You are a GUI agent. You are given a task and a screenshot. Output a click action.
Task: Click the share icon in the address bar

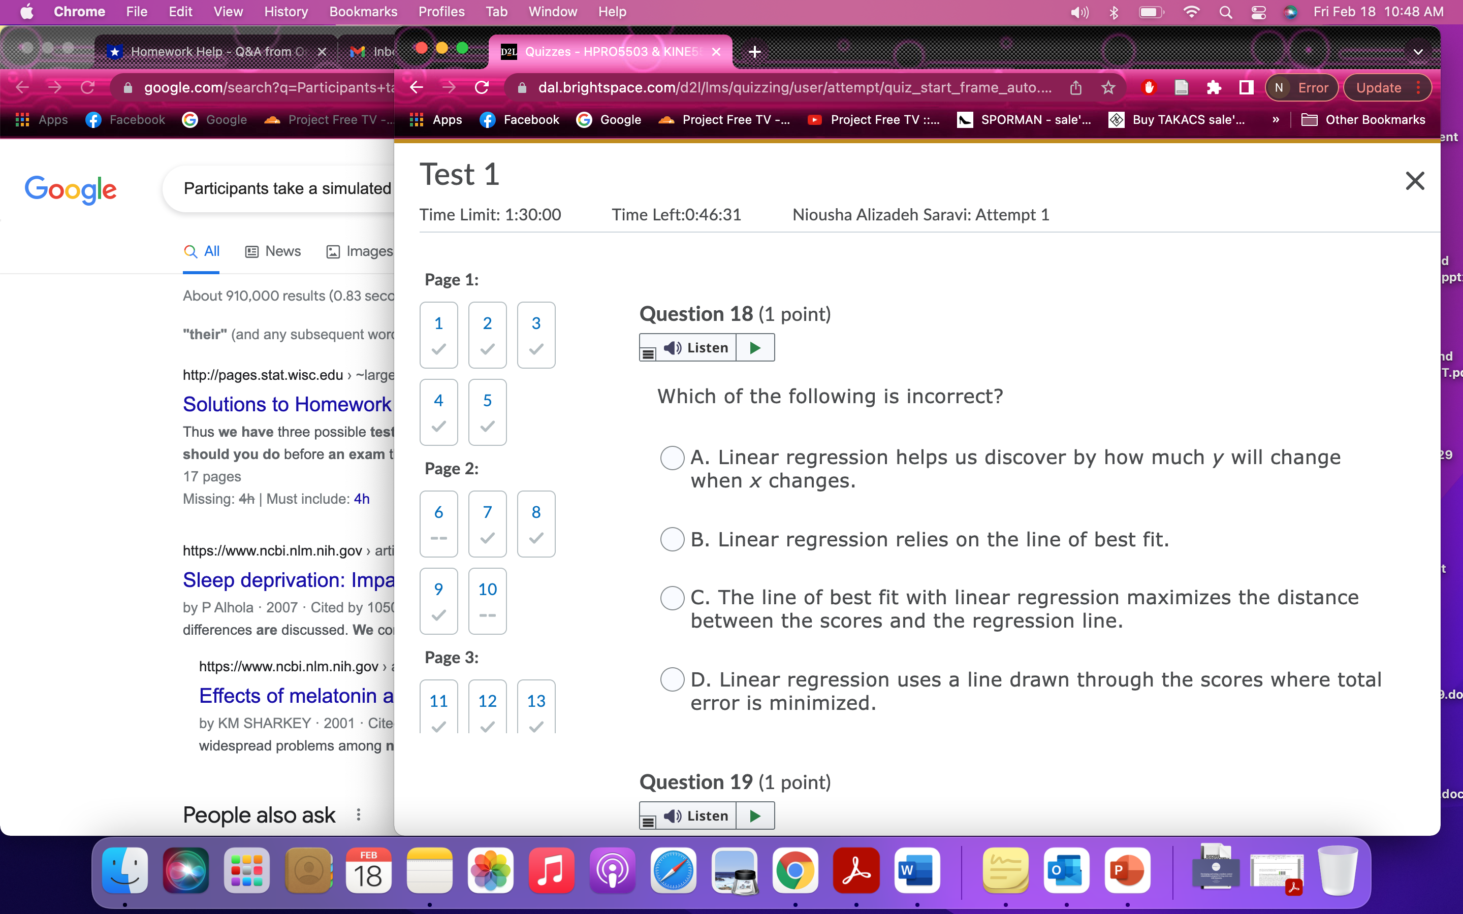tap(1075, 87)
